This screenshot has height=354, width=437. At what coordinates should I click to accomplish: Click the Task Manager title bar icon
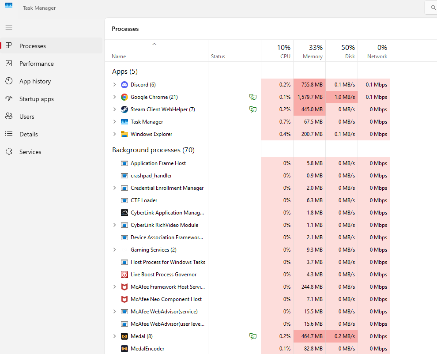(x=9, y=5)
